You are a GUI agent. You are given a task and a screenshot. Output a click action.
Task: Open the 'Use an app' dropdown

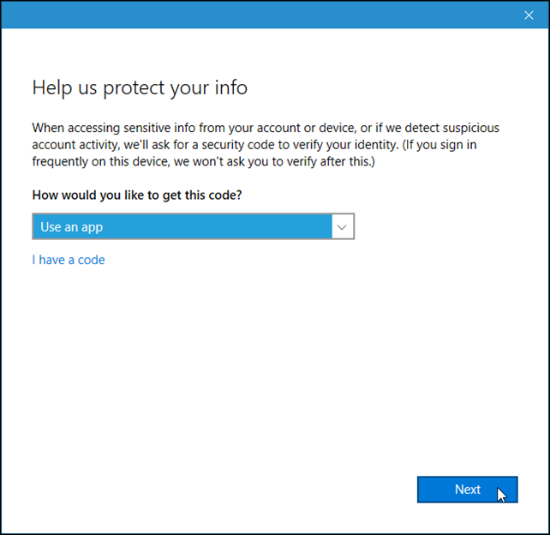(194, 226)
